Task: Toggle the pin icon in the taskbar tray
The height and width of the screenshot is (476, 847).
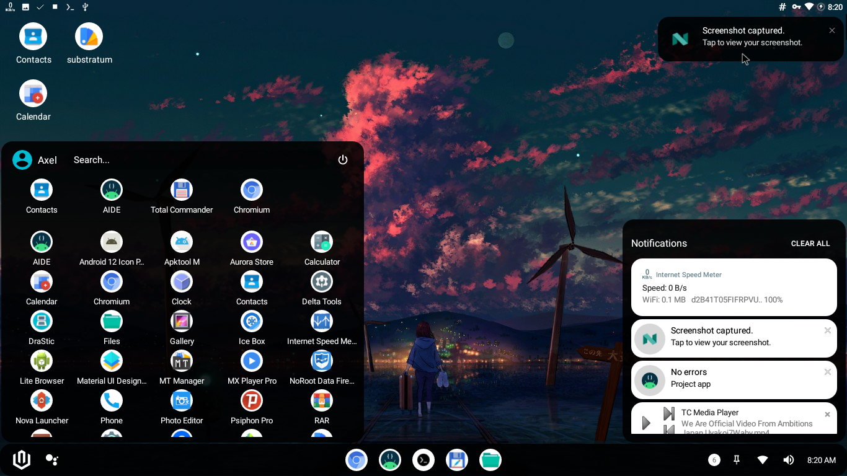Action: (737, 460)
